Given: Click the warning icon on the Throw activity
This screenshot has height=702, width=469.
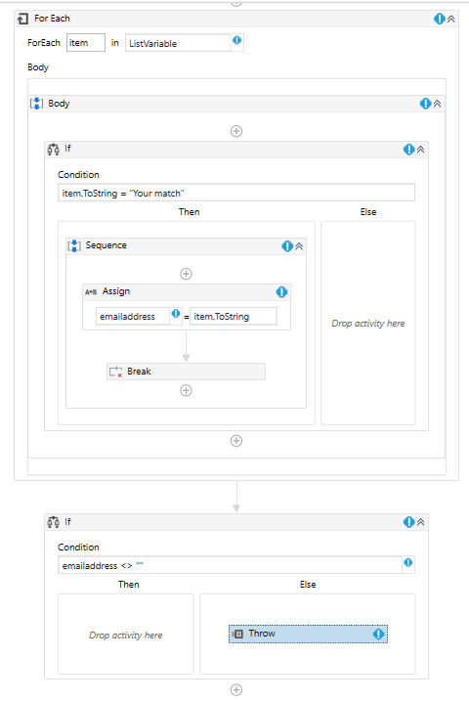Looking at the screenshot, I should tap(378, 634).
